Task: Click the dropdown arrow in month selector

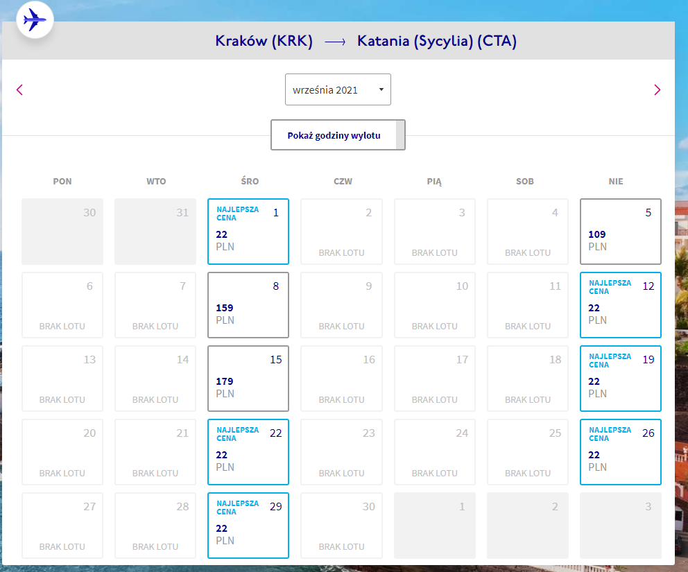Action: click(381, 89)
